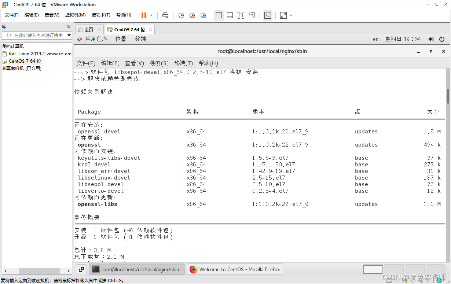Toggle the console view icon
This screenshot has height=284, width=451.
pyautogui.click(x=268, y=15)
